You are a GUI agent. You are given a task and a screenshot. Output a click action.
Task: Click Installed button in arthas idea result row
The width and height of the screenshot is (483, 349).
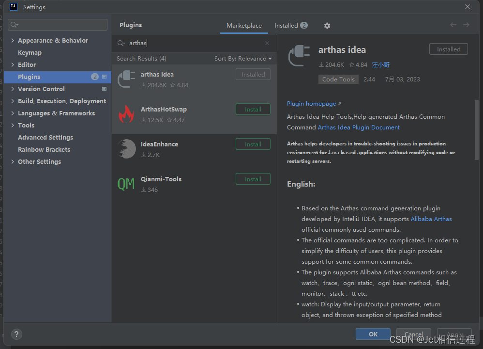(253, 74)
